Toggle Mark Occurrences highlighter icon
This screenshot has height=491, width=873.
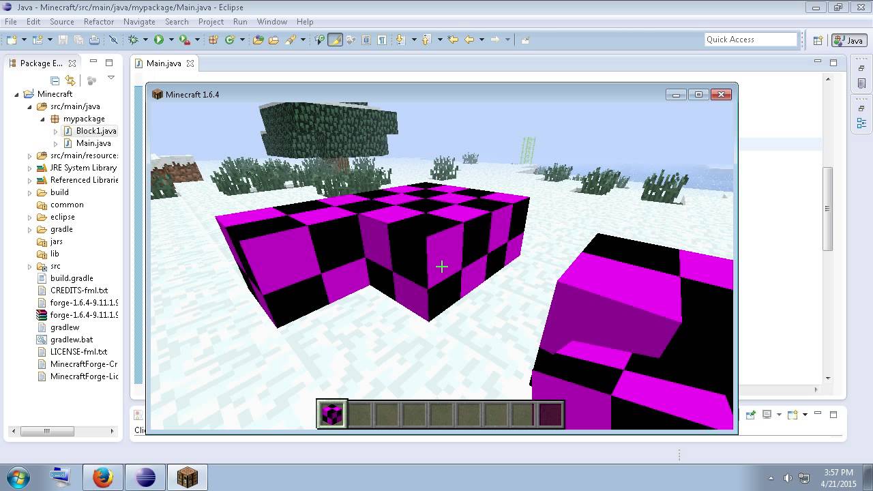335,40
